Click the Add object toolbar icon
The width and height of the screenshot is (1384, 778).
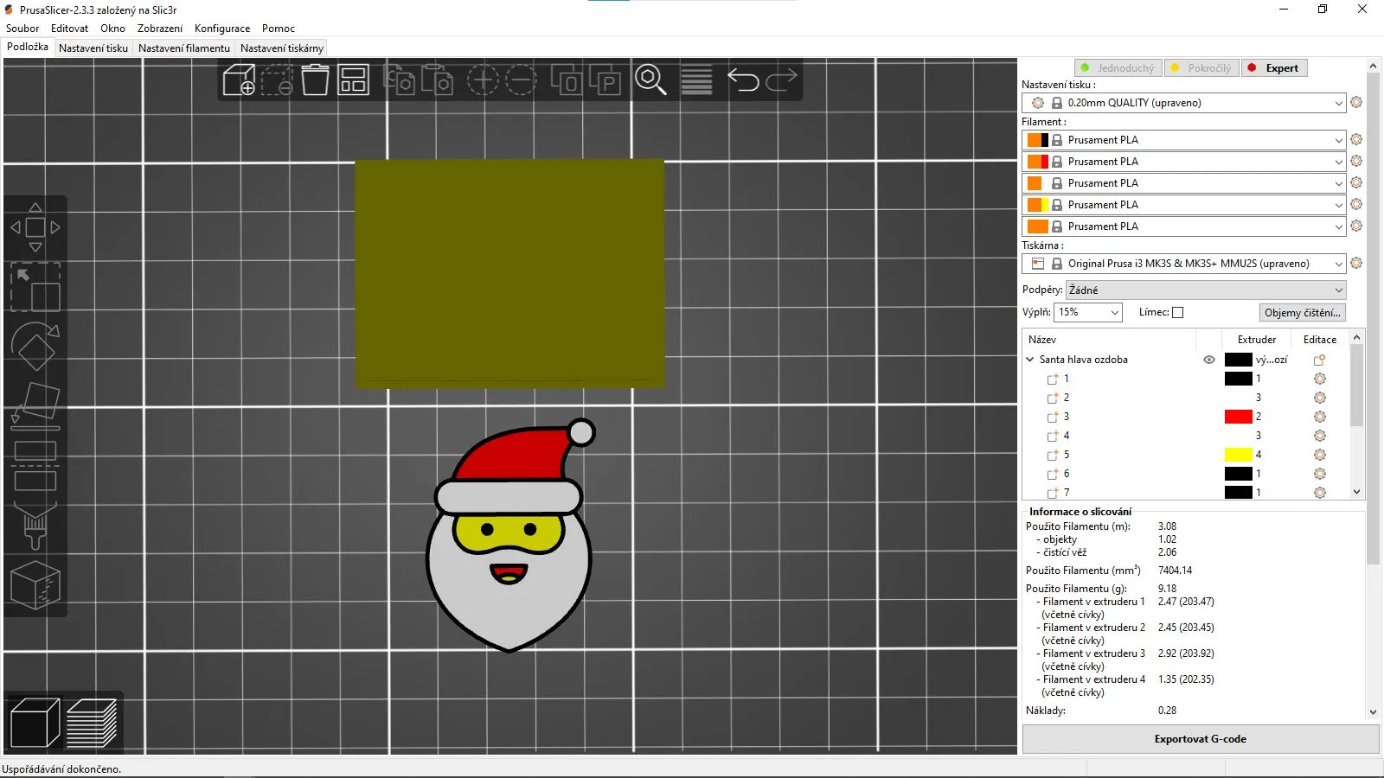239,80
